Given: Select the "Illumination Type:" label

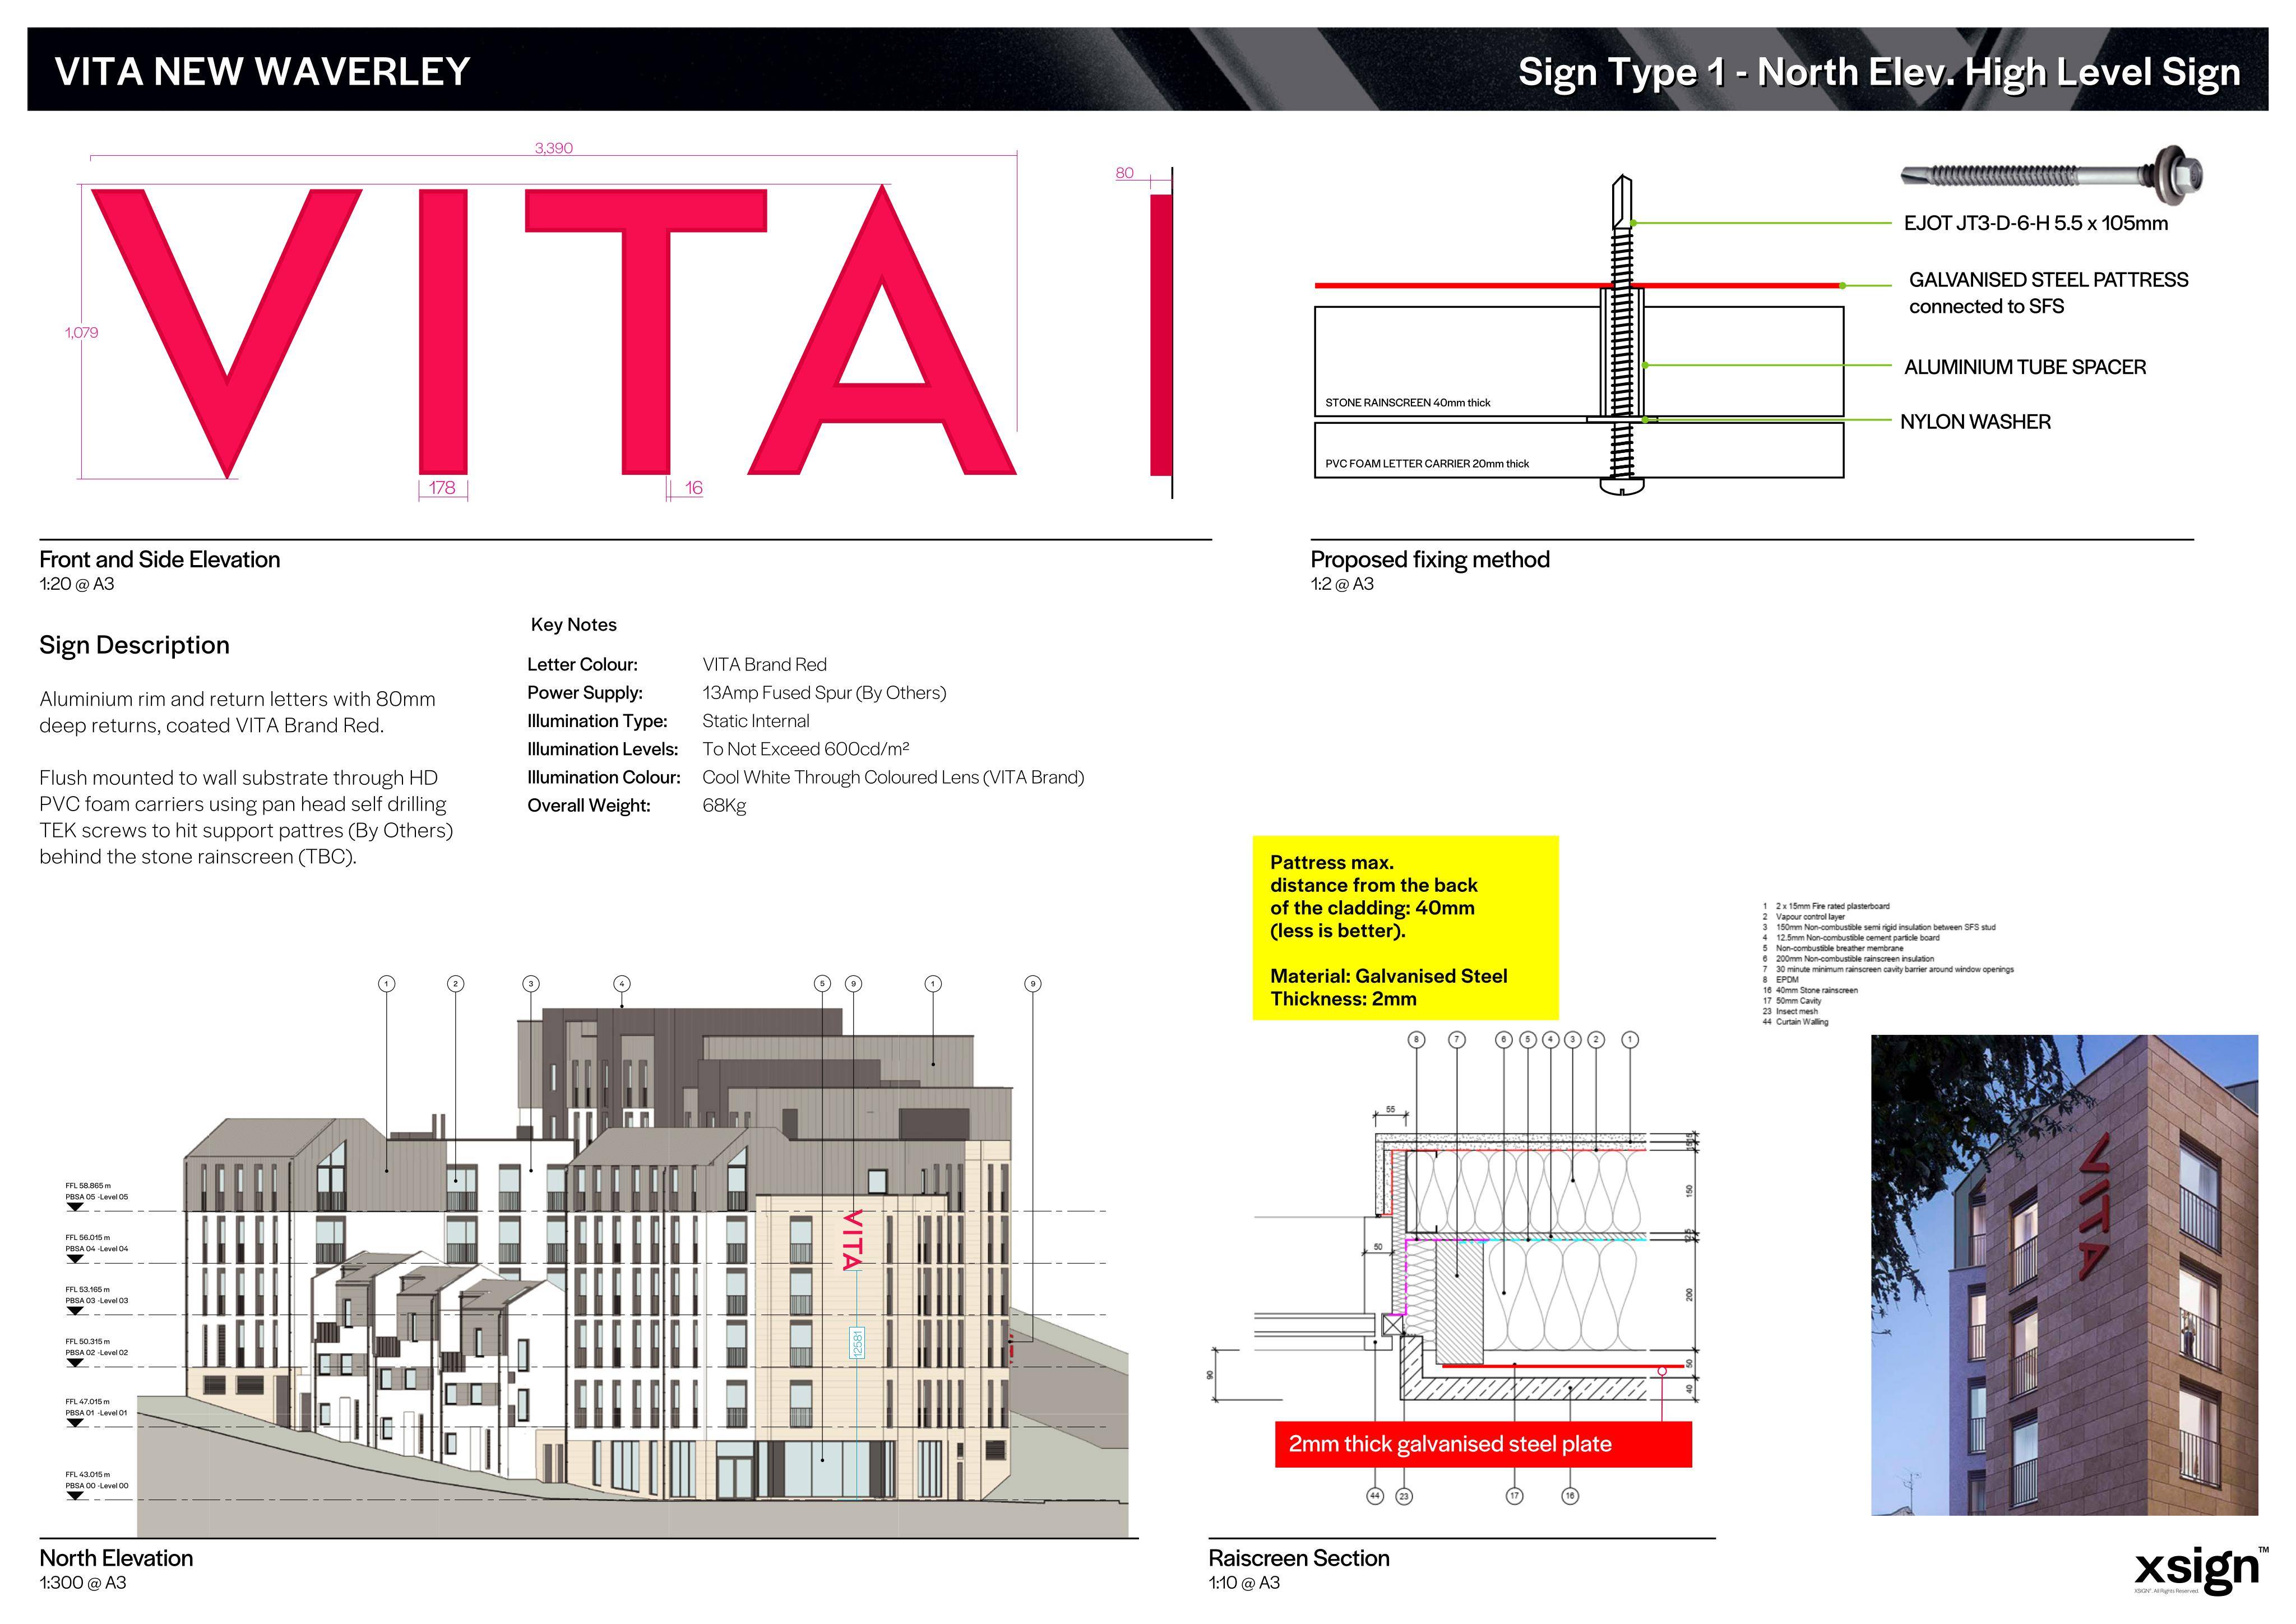Looking at the screenshot, I should tap(597, 721).
